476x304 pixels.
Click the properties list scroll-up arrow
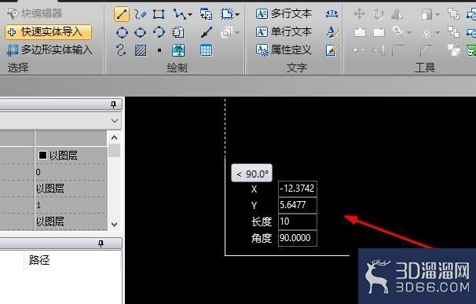[x=114, y=138]
